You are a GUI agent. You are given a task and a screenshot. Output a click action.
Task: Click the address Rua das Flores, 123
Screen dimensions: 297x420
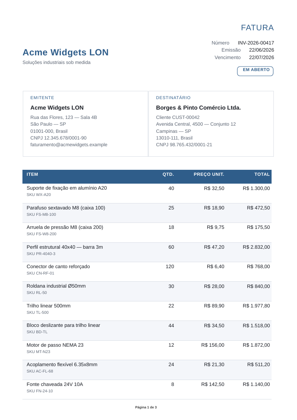point(52,117)
